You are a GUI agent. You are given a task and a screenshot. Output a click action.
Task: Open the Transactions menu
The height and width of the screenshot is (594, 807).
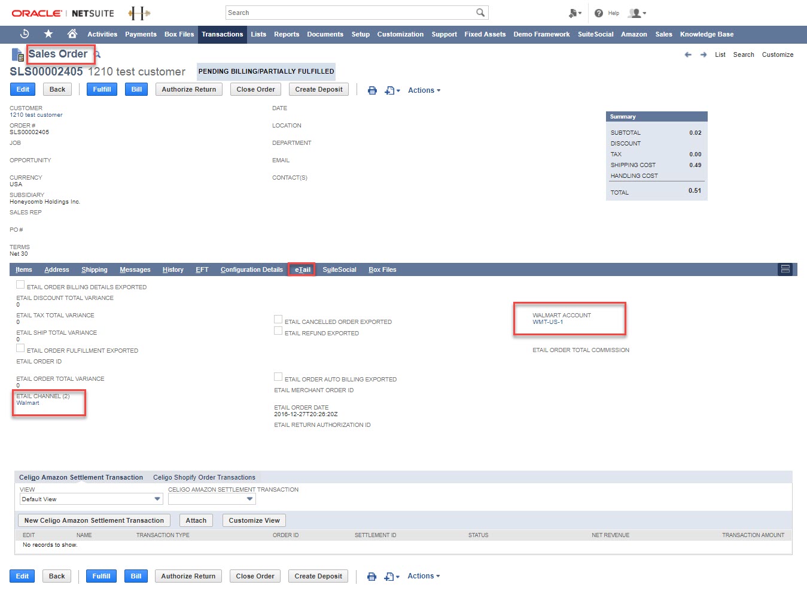pos(223,34)
